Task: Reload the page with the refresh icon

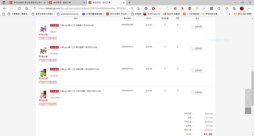Action: click(x=19, y=8)
